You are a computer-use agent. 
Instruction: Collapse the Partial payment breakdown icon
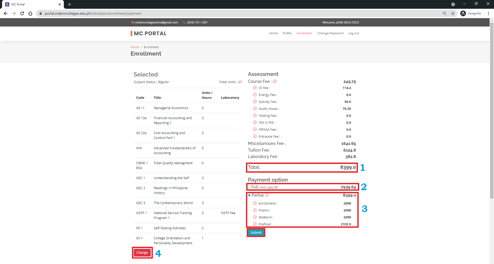tap(267, 195)
